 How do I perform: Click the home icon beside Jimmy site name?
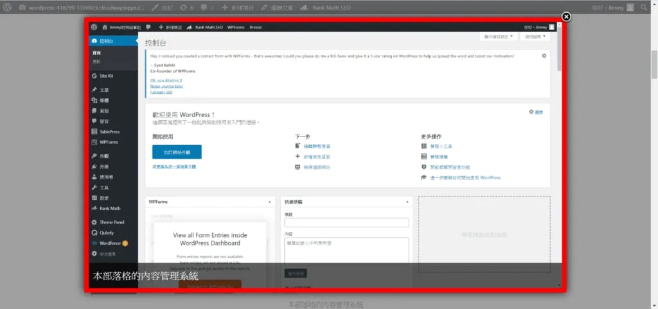(105, 27)
